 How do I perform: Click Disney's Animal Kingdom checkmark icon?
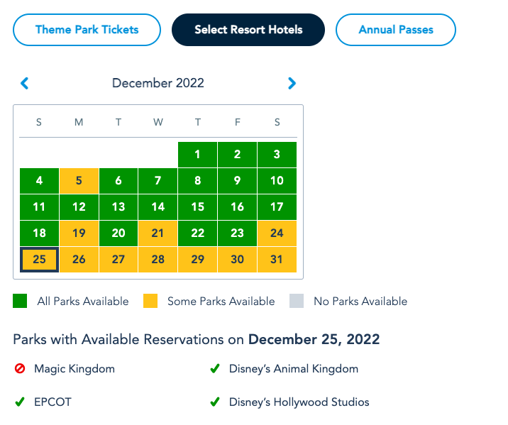214,369
